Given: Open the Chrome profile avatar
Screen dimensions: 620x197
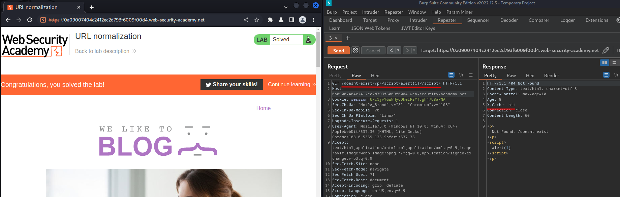Looking at the screenshot, I should point(303,20).
